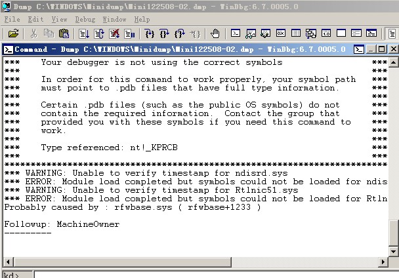Click the 'Certain .pdb files' line
Screen dimensions: 399x278
pos(190,105)
